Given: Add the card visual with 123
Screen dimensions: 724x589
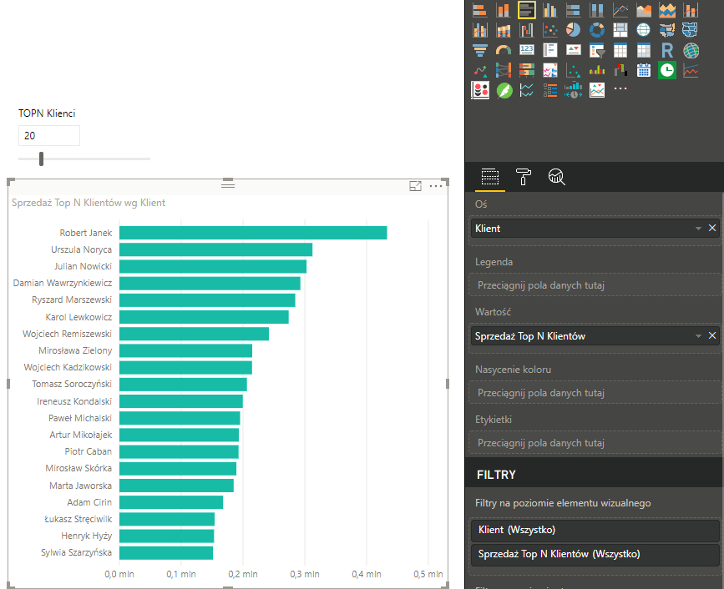Looking at the screenshot, I should click(x=526, y=51).
